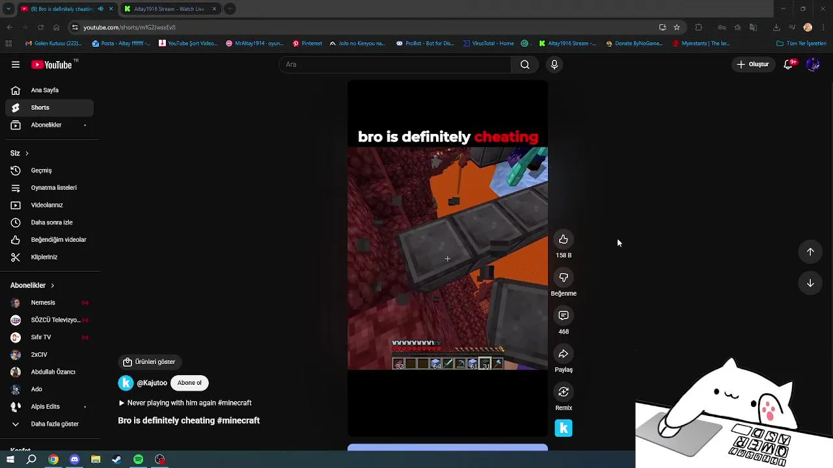Open Beğendiğim videolar
This screenshot has width=833, height=468.
(49, 240)
